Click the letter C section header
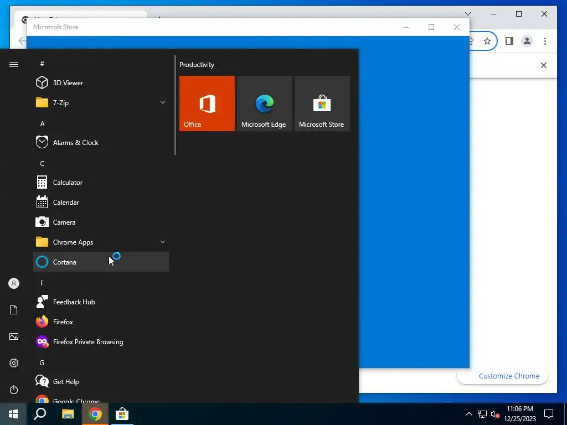 [42, 164]
